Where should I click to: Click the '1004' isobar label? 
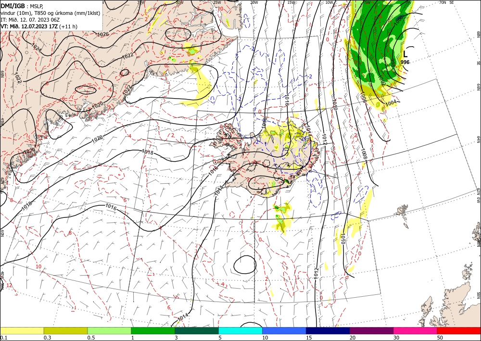coord(391,103)
